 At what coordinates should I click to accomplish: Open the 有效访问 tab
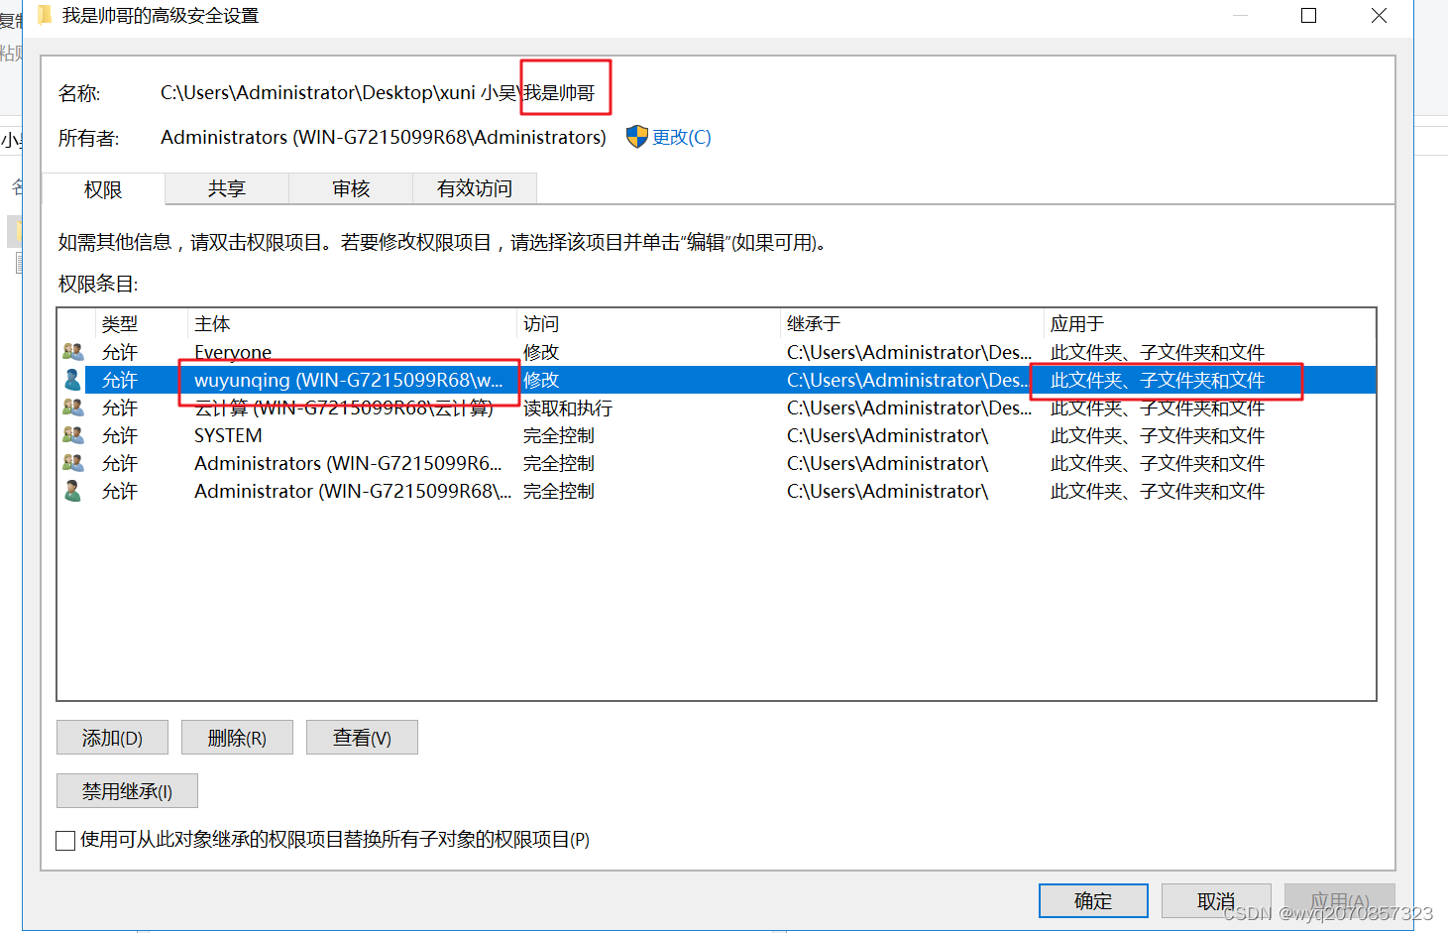click(x=474, y=188)
